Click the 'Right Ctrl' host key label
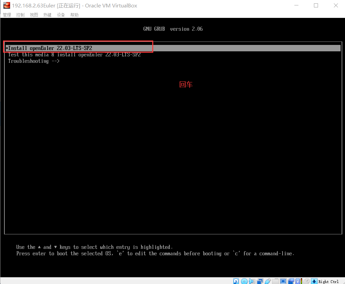Image resolution: width=345 pixels, height=284 pixels. click(328, 282)
